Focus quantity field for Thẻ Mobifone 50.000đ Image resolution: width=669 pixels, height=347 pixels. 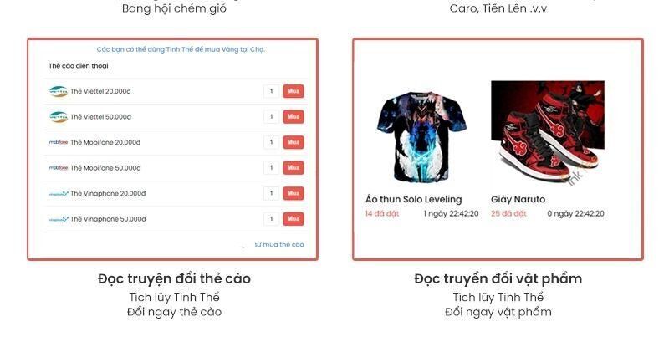click(271, 168)
